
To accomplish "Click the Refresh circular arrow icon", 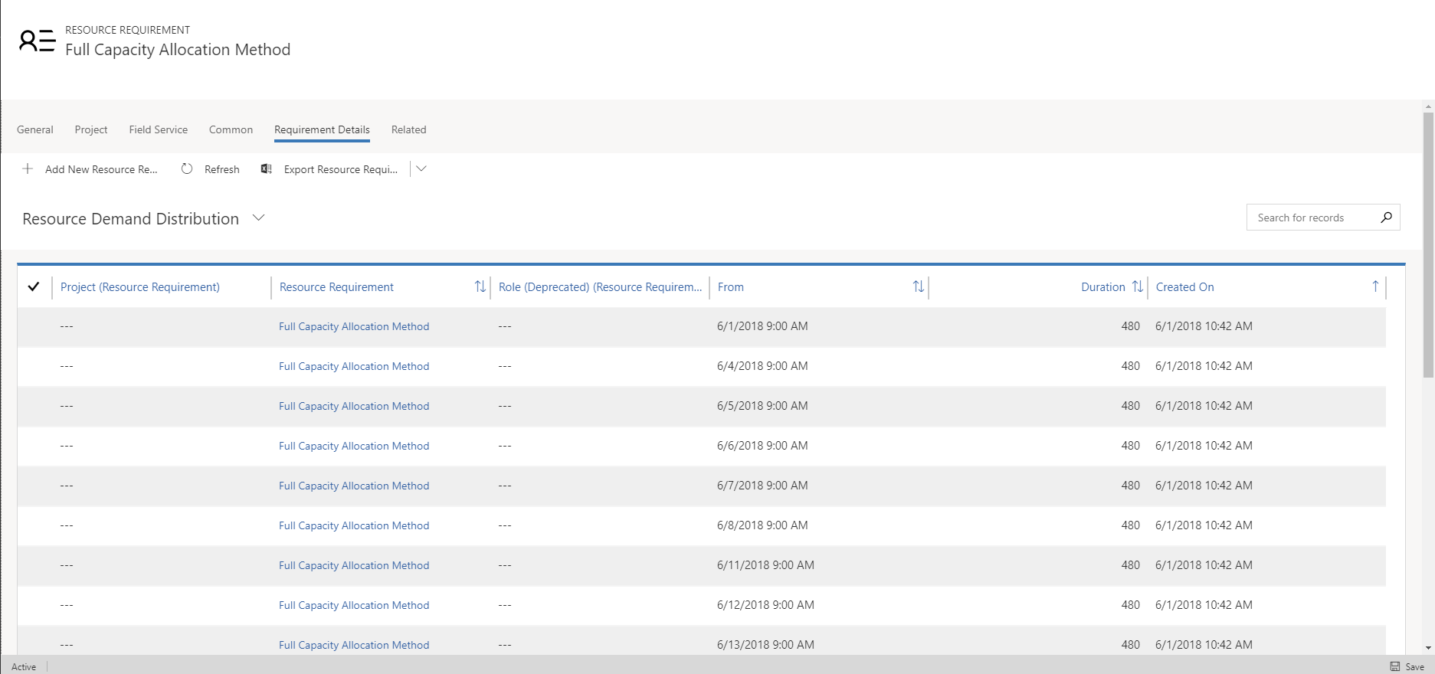I will [187, 169].
